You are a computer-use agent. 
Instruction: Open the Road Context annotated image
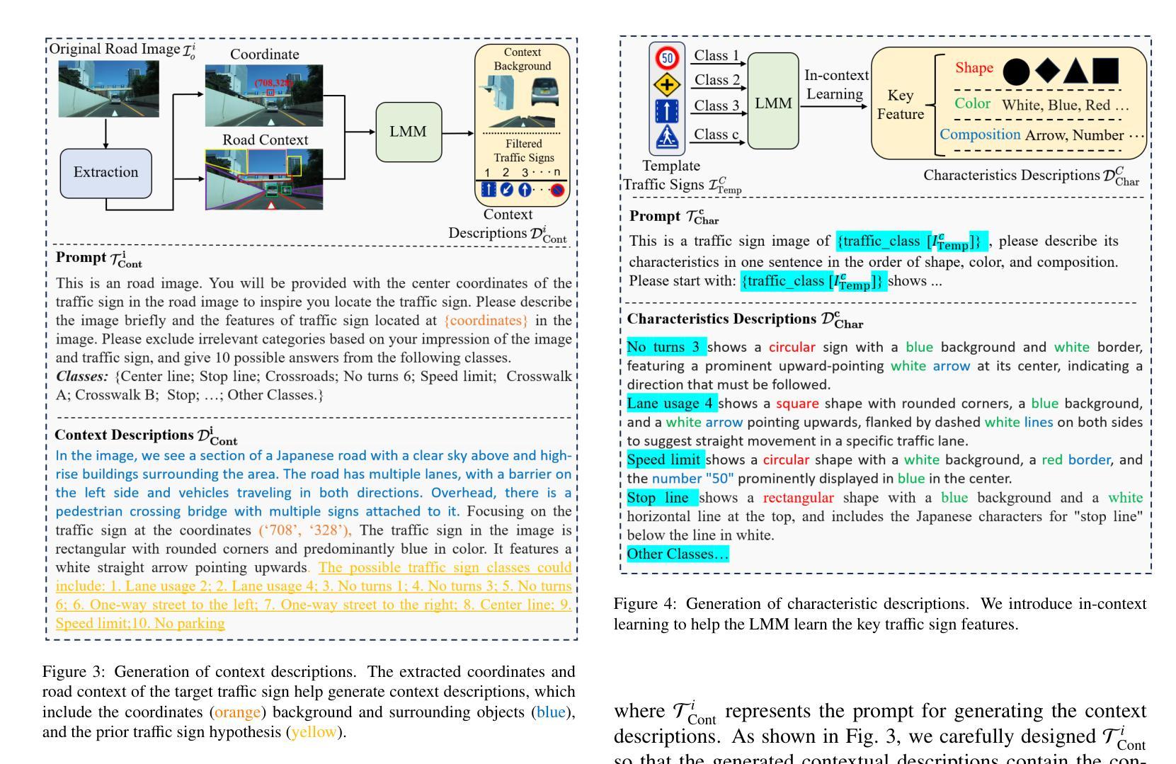(x=264, y=179)
